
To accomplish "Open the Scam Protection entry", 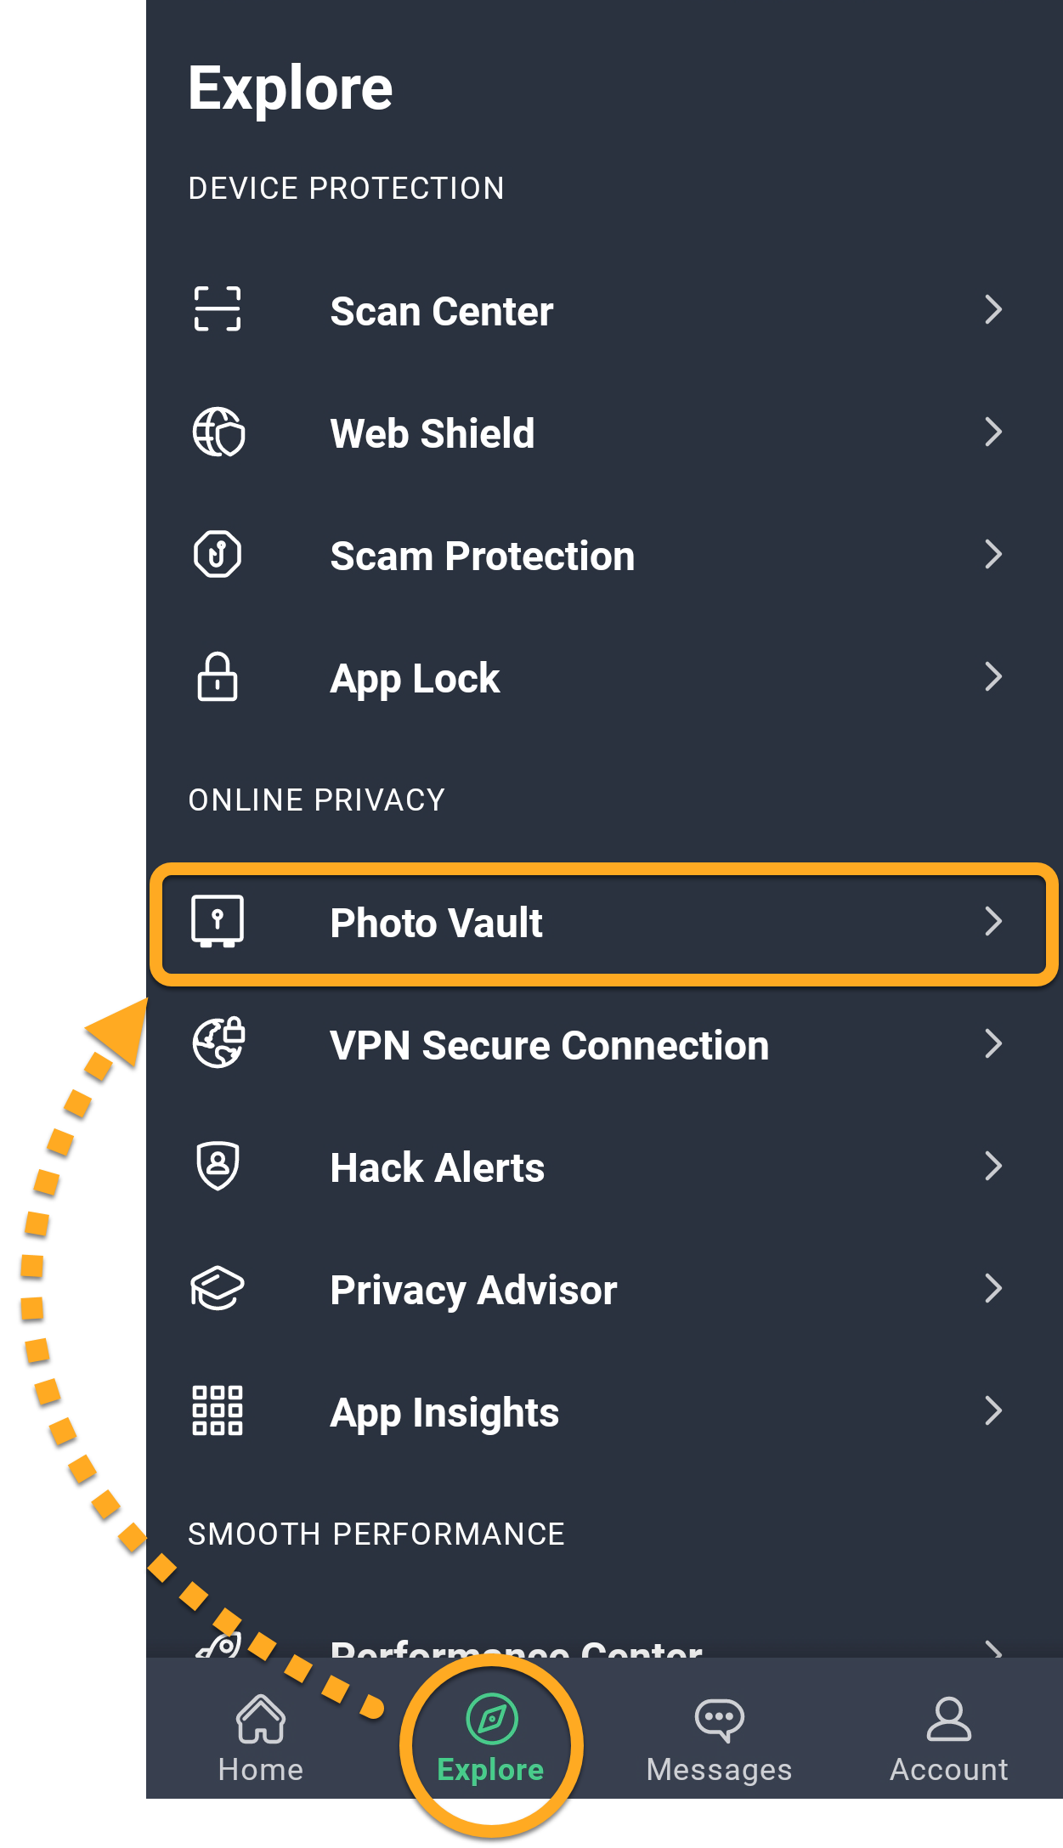I will pos(482,557).
